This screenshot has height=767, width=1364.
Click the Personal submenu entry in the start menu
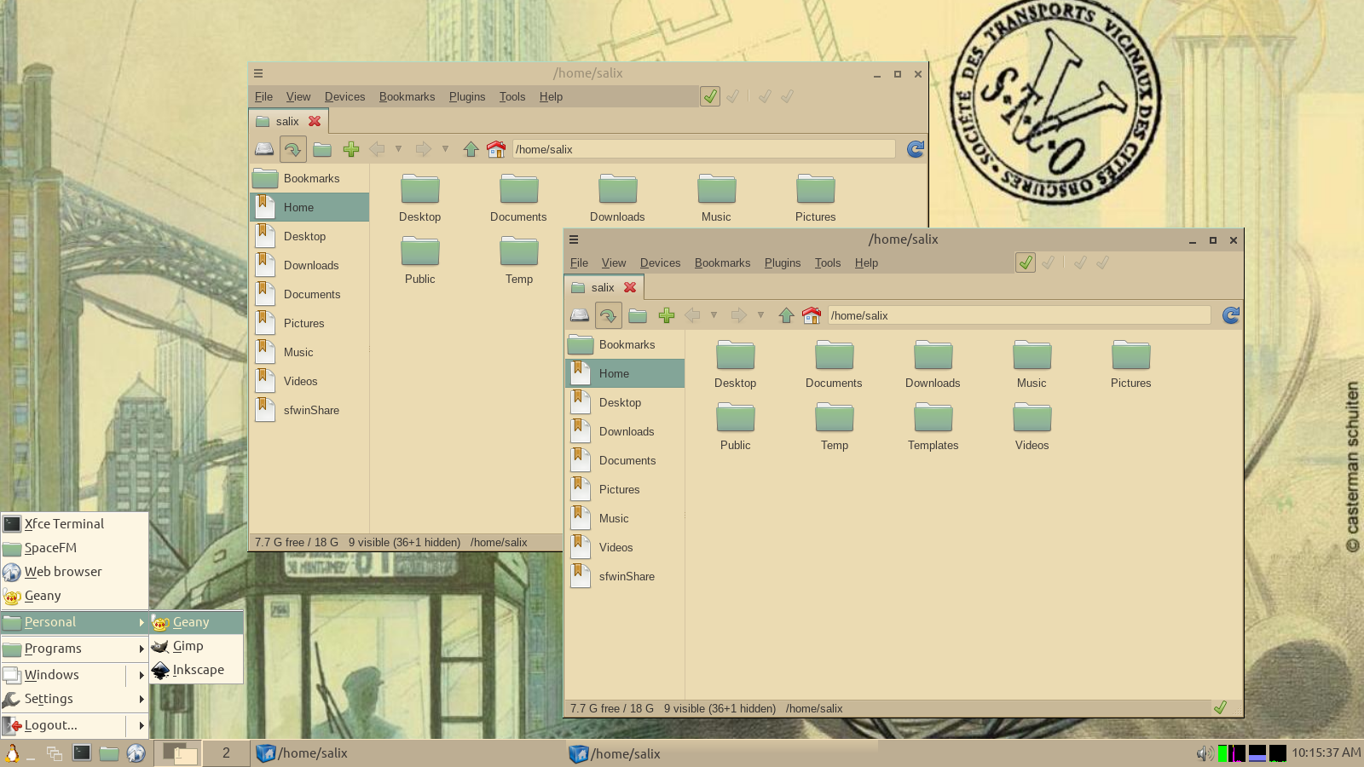[x=74, y=622]
